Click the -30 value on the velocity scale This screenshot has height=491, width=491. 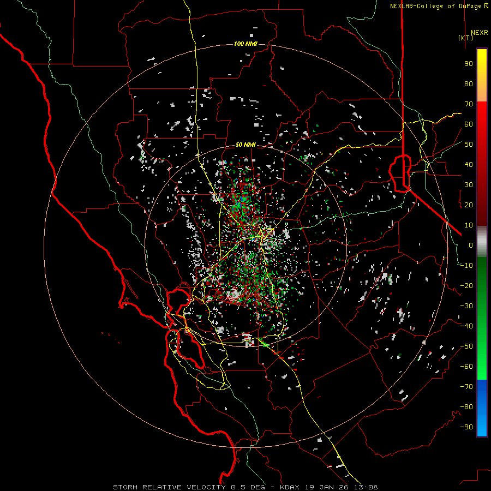pyautogui.click(x=466, y=306)
